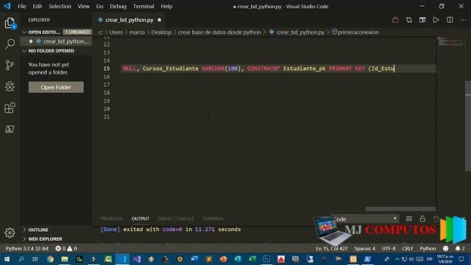471x265 pixels.
Task: Click the VS Code logo in title bar
Action: pos(7,6)
